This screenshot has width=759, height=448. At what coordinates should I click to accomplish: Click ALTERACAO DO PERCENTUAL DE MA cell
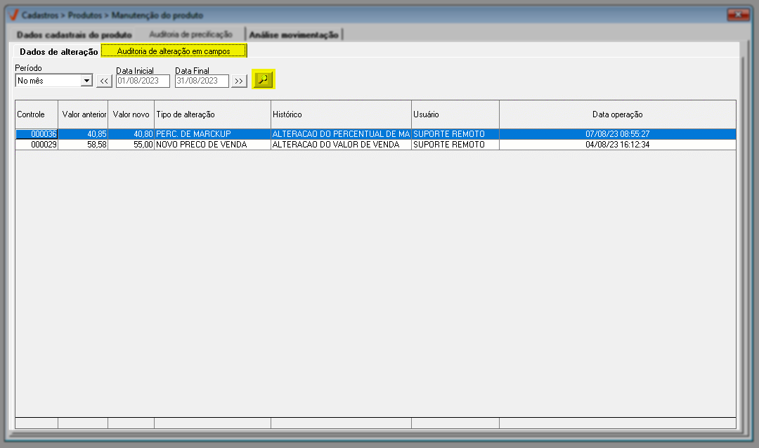[x=342, y=134]
